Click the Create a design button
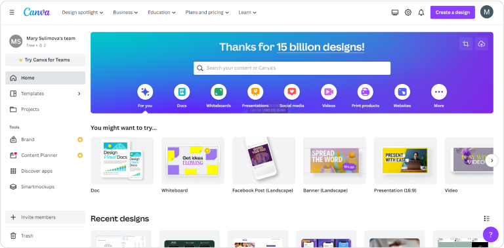 click(453, 12)
